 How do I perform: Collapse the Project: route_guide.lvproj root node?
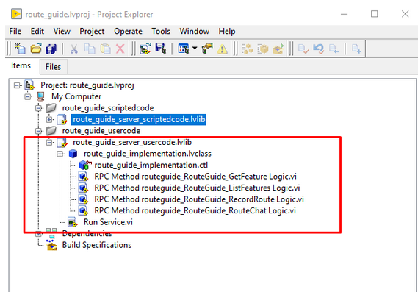tap(17, 85)
